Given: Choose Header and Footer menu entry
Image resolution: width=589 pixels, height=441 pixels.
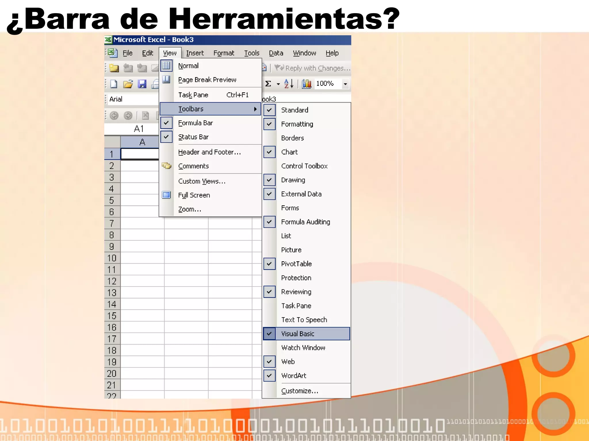Looking at the screenshot, I should click(x=211, y=152).
